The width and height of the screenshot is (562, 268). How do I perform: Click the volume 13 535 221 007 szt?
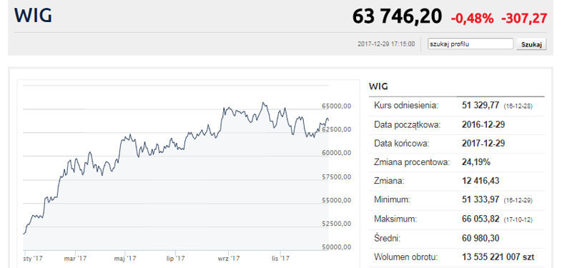(x=498, y=257)
